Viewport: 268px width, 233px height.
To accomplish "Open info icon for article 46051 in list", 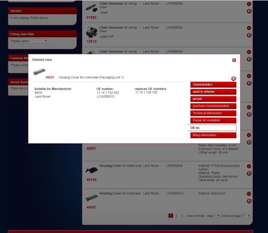I will coord(249,194).
